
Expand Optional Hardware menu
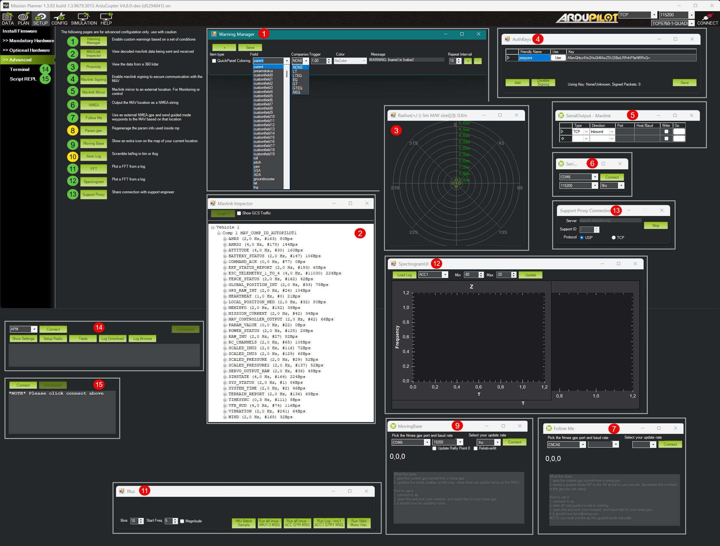coord(26,50)
